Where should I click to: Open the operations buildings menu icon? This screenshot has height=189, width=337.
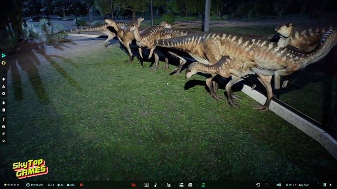pos(181,185)
